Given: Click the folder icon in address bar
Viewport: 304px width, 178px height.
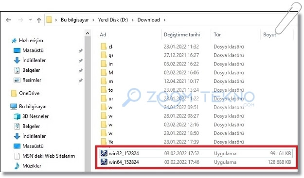Looking at the screenshot, I should point(49,19).
